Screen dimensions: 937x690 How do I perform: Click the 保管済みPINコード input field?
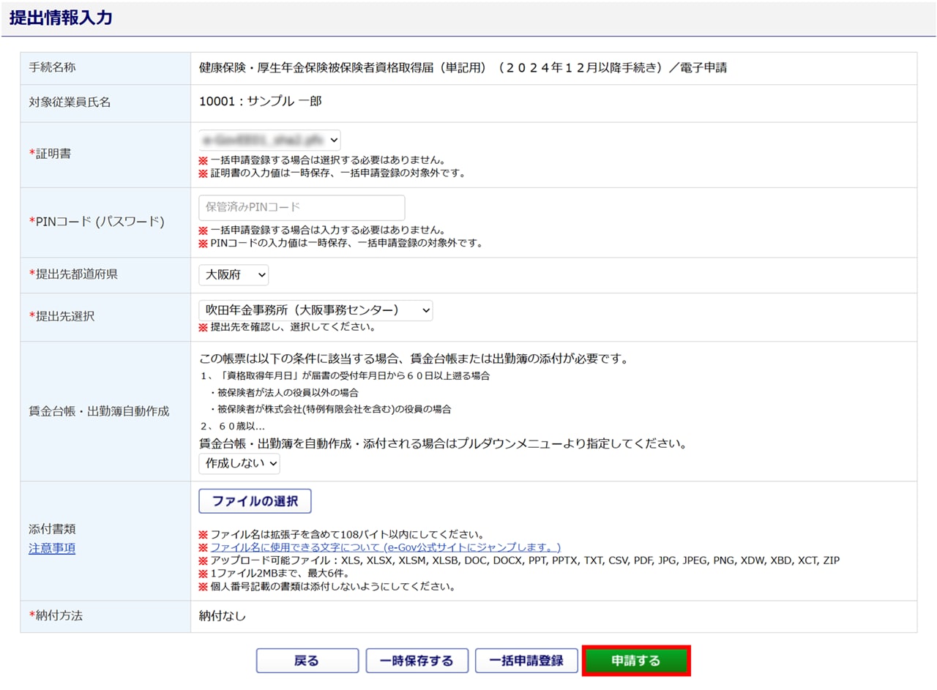[302, 207]
